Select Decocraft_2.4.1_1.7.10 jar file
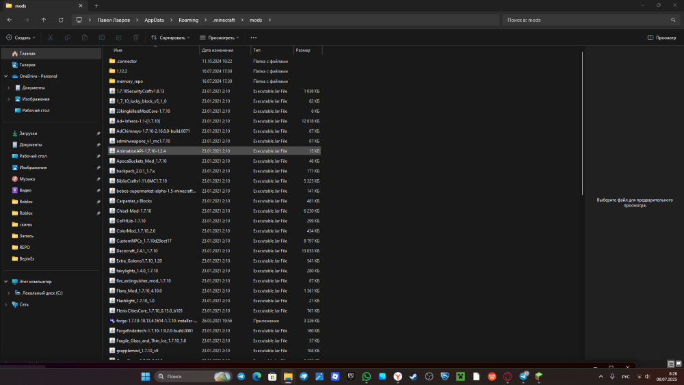 click(214, 251)
